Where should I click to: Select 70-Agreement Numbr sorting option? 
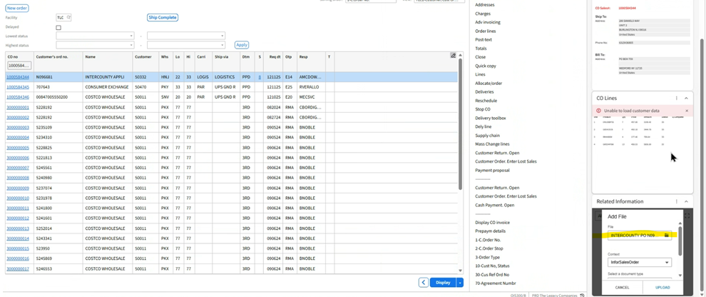(x=496, y=283)
